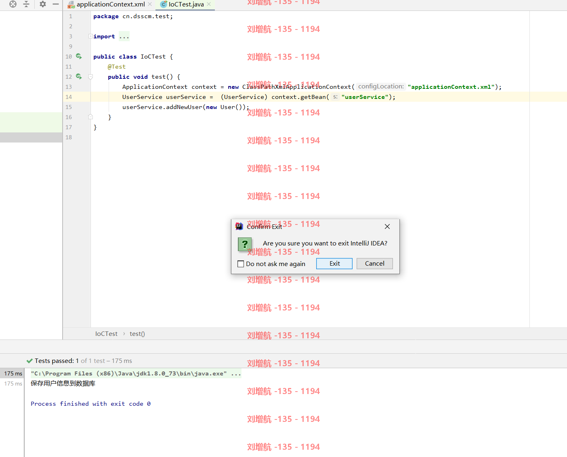Select the first 175 ms test result row
The width and height of the screenshot is (567, 457).
[x=13, y=373]
